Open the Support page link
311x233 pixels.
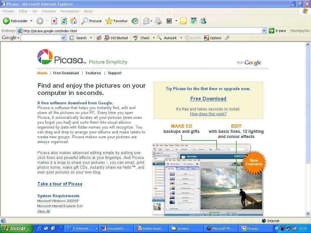pos(114,73)
